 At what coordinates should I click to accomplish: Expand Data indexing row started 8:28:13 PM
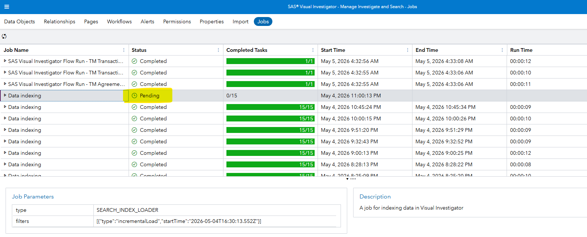tap(5, 164)
